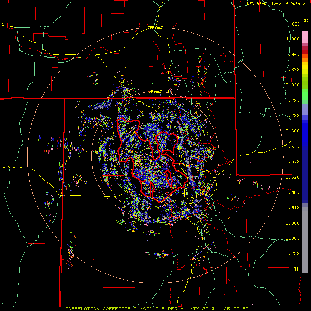The width and height of the screenshot is (311, 311).
Task: Click the [CC] legend unit label
Action: (x=295, y=24)
